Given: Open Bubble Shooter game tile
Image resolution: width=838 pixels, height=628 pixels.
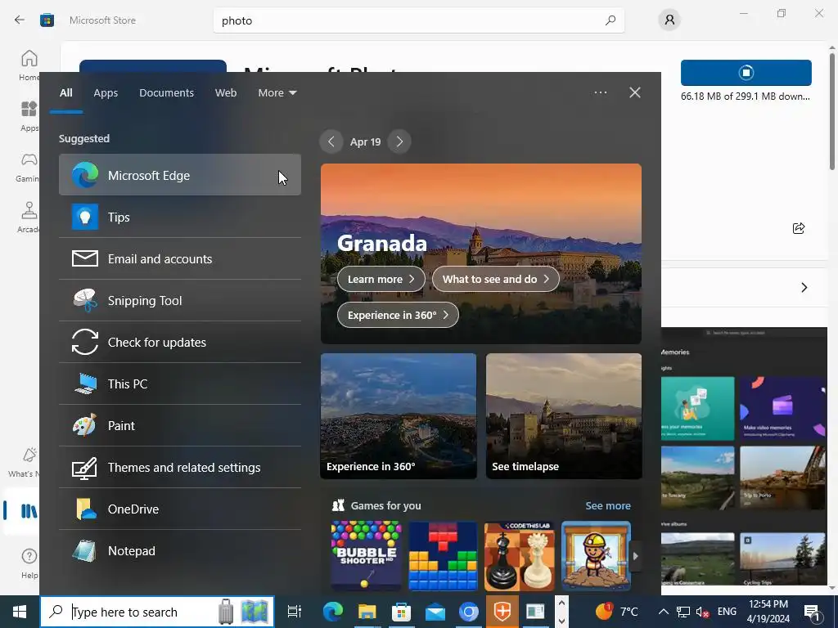Looking at the screenshot, I should (x=366, y=555).
